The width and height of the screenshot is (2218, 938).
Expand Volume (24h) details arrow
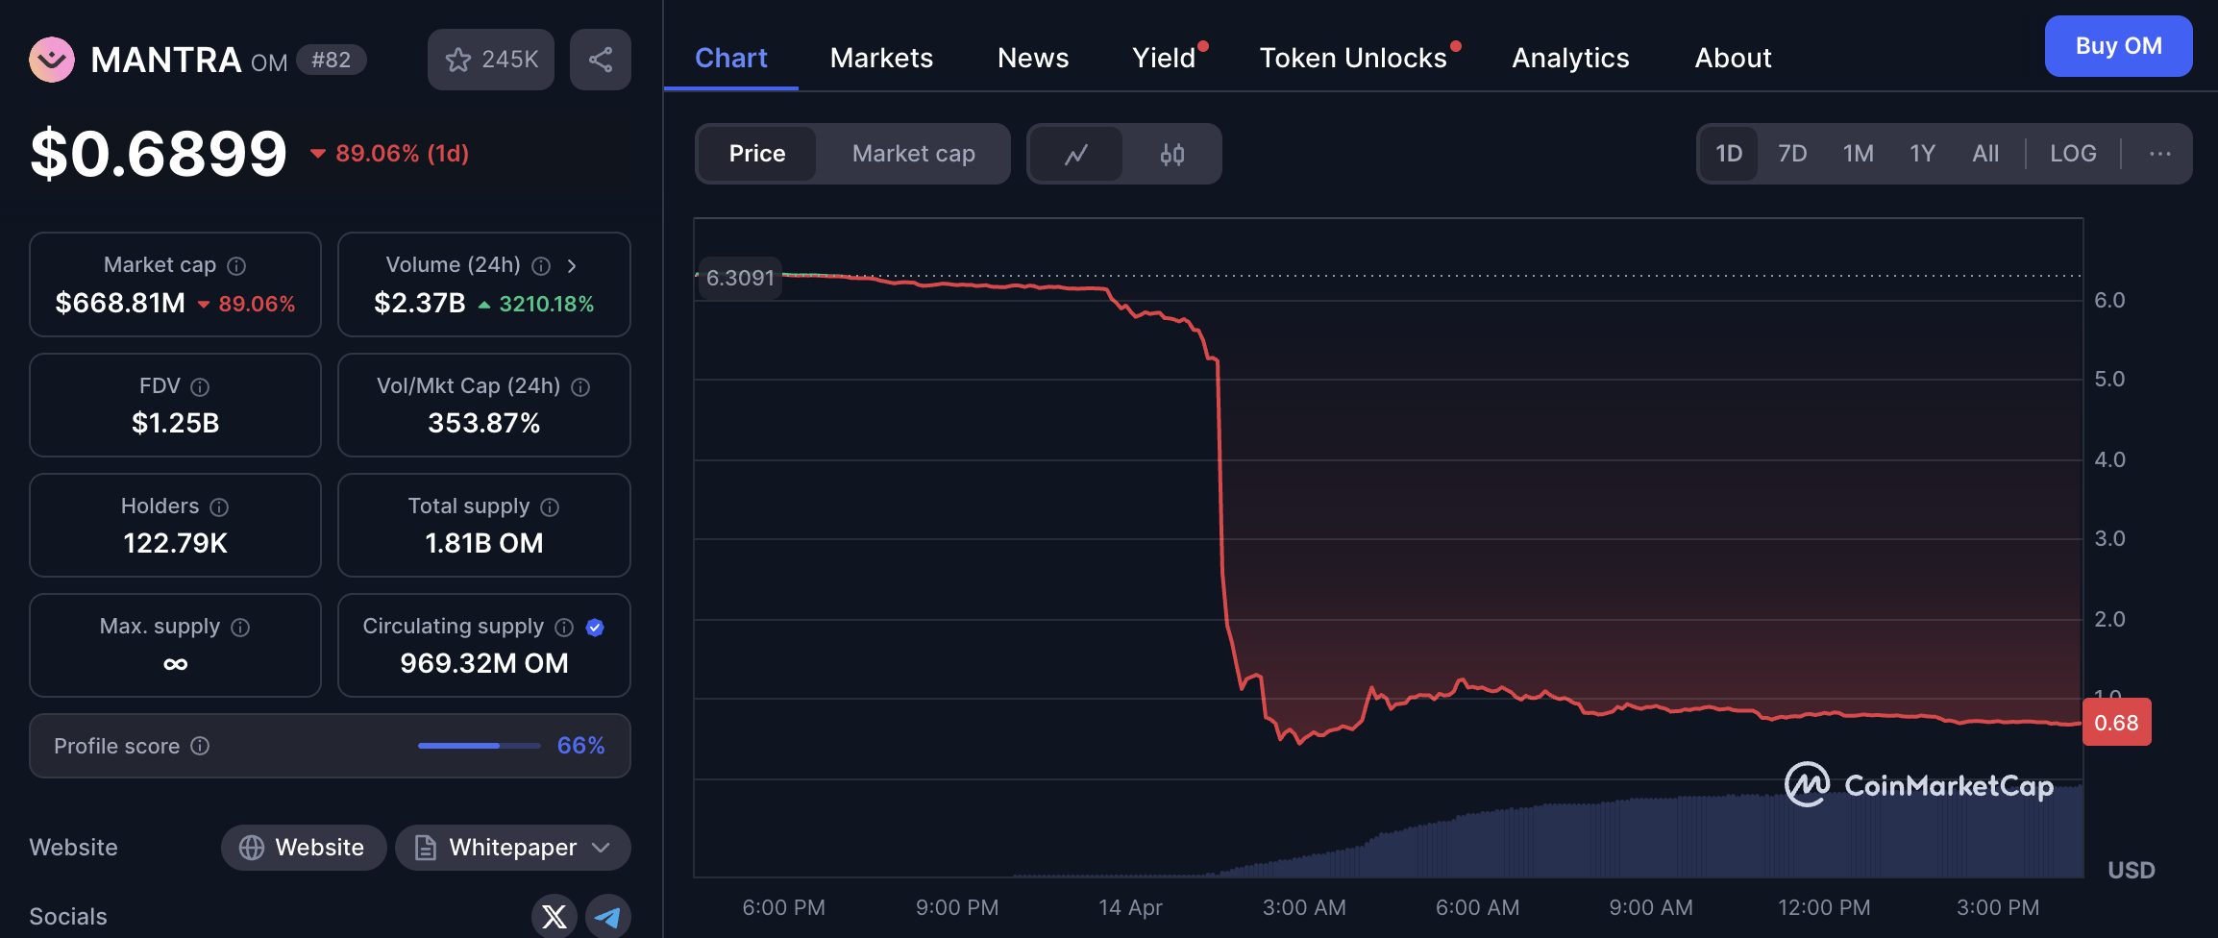click(x=572, y=266)
